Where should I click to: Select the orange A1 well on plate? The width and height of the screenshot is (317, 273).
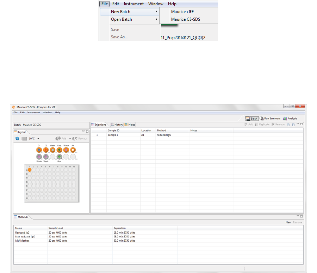point(30,170)
